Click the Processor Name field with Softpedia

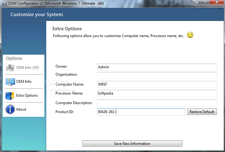pos(157,93)
